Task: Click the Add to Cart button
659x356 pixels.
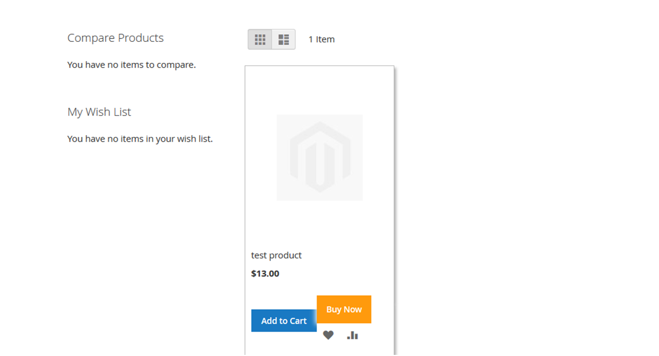Action: pos(284,321)
